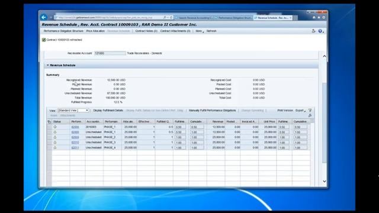Image resolution: width=379 pixels, height=213 pixels.
Task: Click the vertical scrollbar thumb
Action: click(x=325, y=122)
